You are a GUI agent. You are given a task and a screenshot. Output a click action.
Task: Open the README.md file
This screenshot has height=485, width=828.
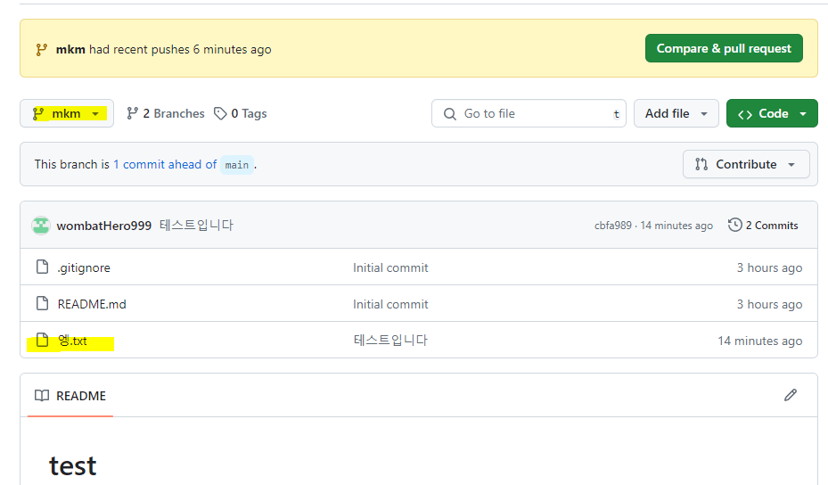point(92,304)
